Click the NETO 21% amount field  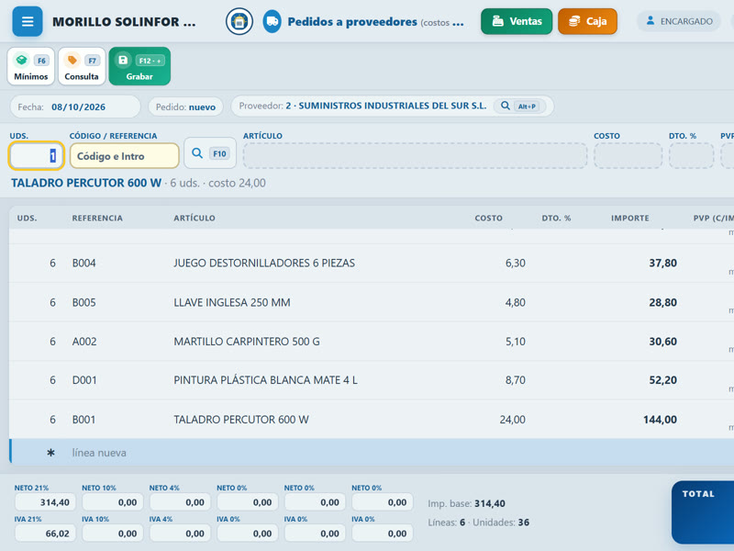(x=45, y=502)
